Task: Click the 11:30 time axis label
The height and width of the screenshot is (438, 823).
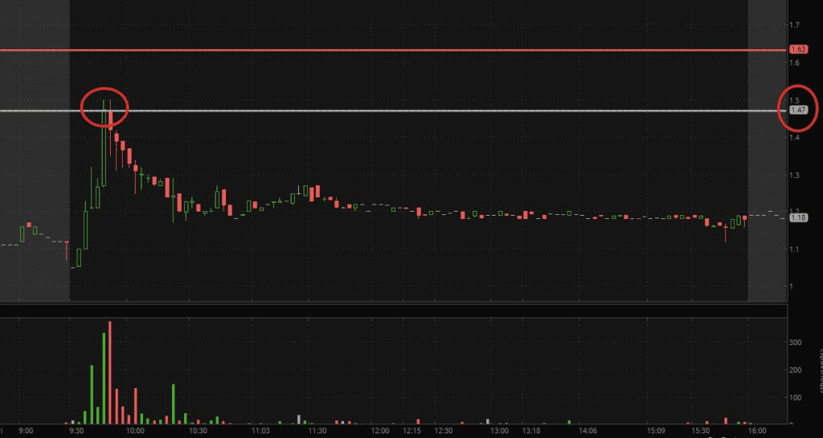Action: 317,431
